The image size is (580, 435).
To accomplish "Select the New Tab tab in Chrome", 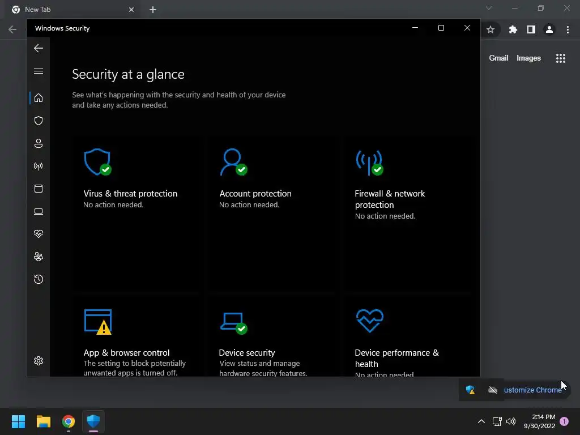I will coord(71,10).
